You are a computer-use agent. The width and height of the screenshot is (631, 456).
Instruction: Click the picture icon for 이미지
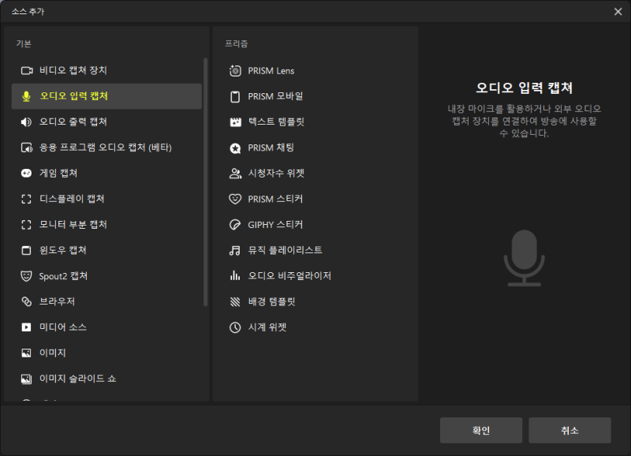click(x=27, y=353)
